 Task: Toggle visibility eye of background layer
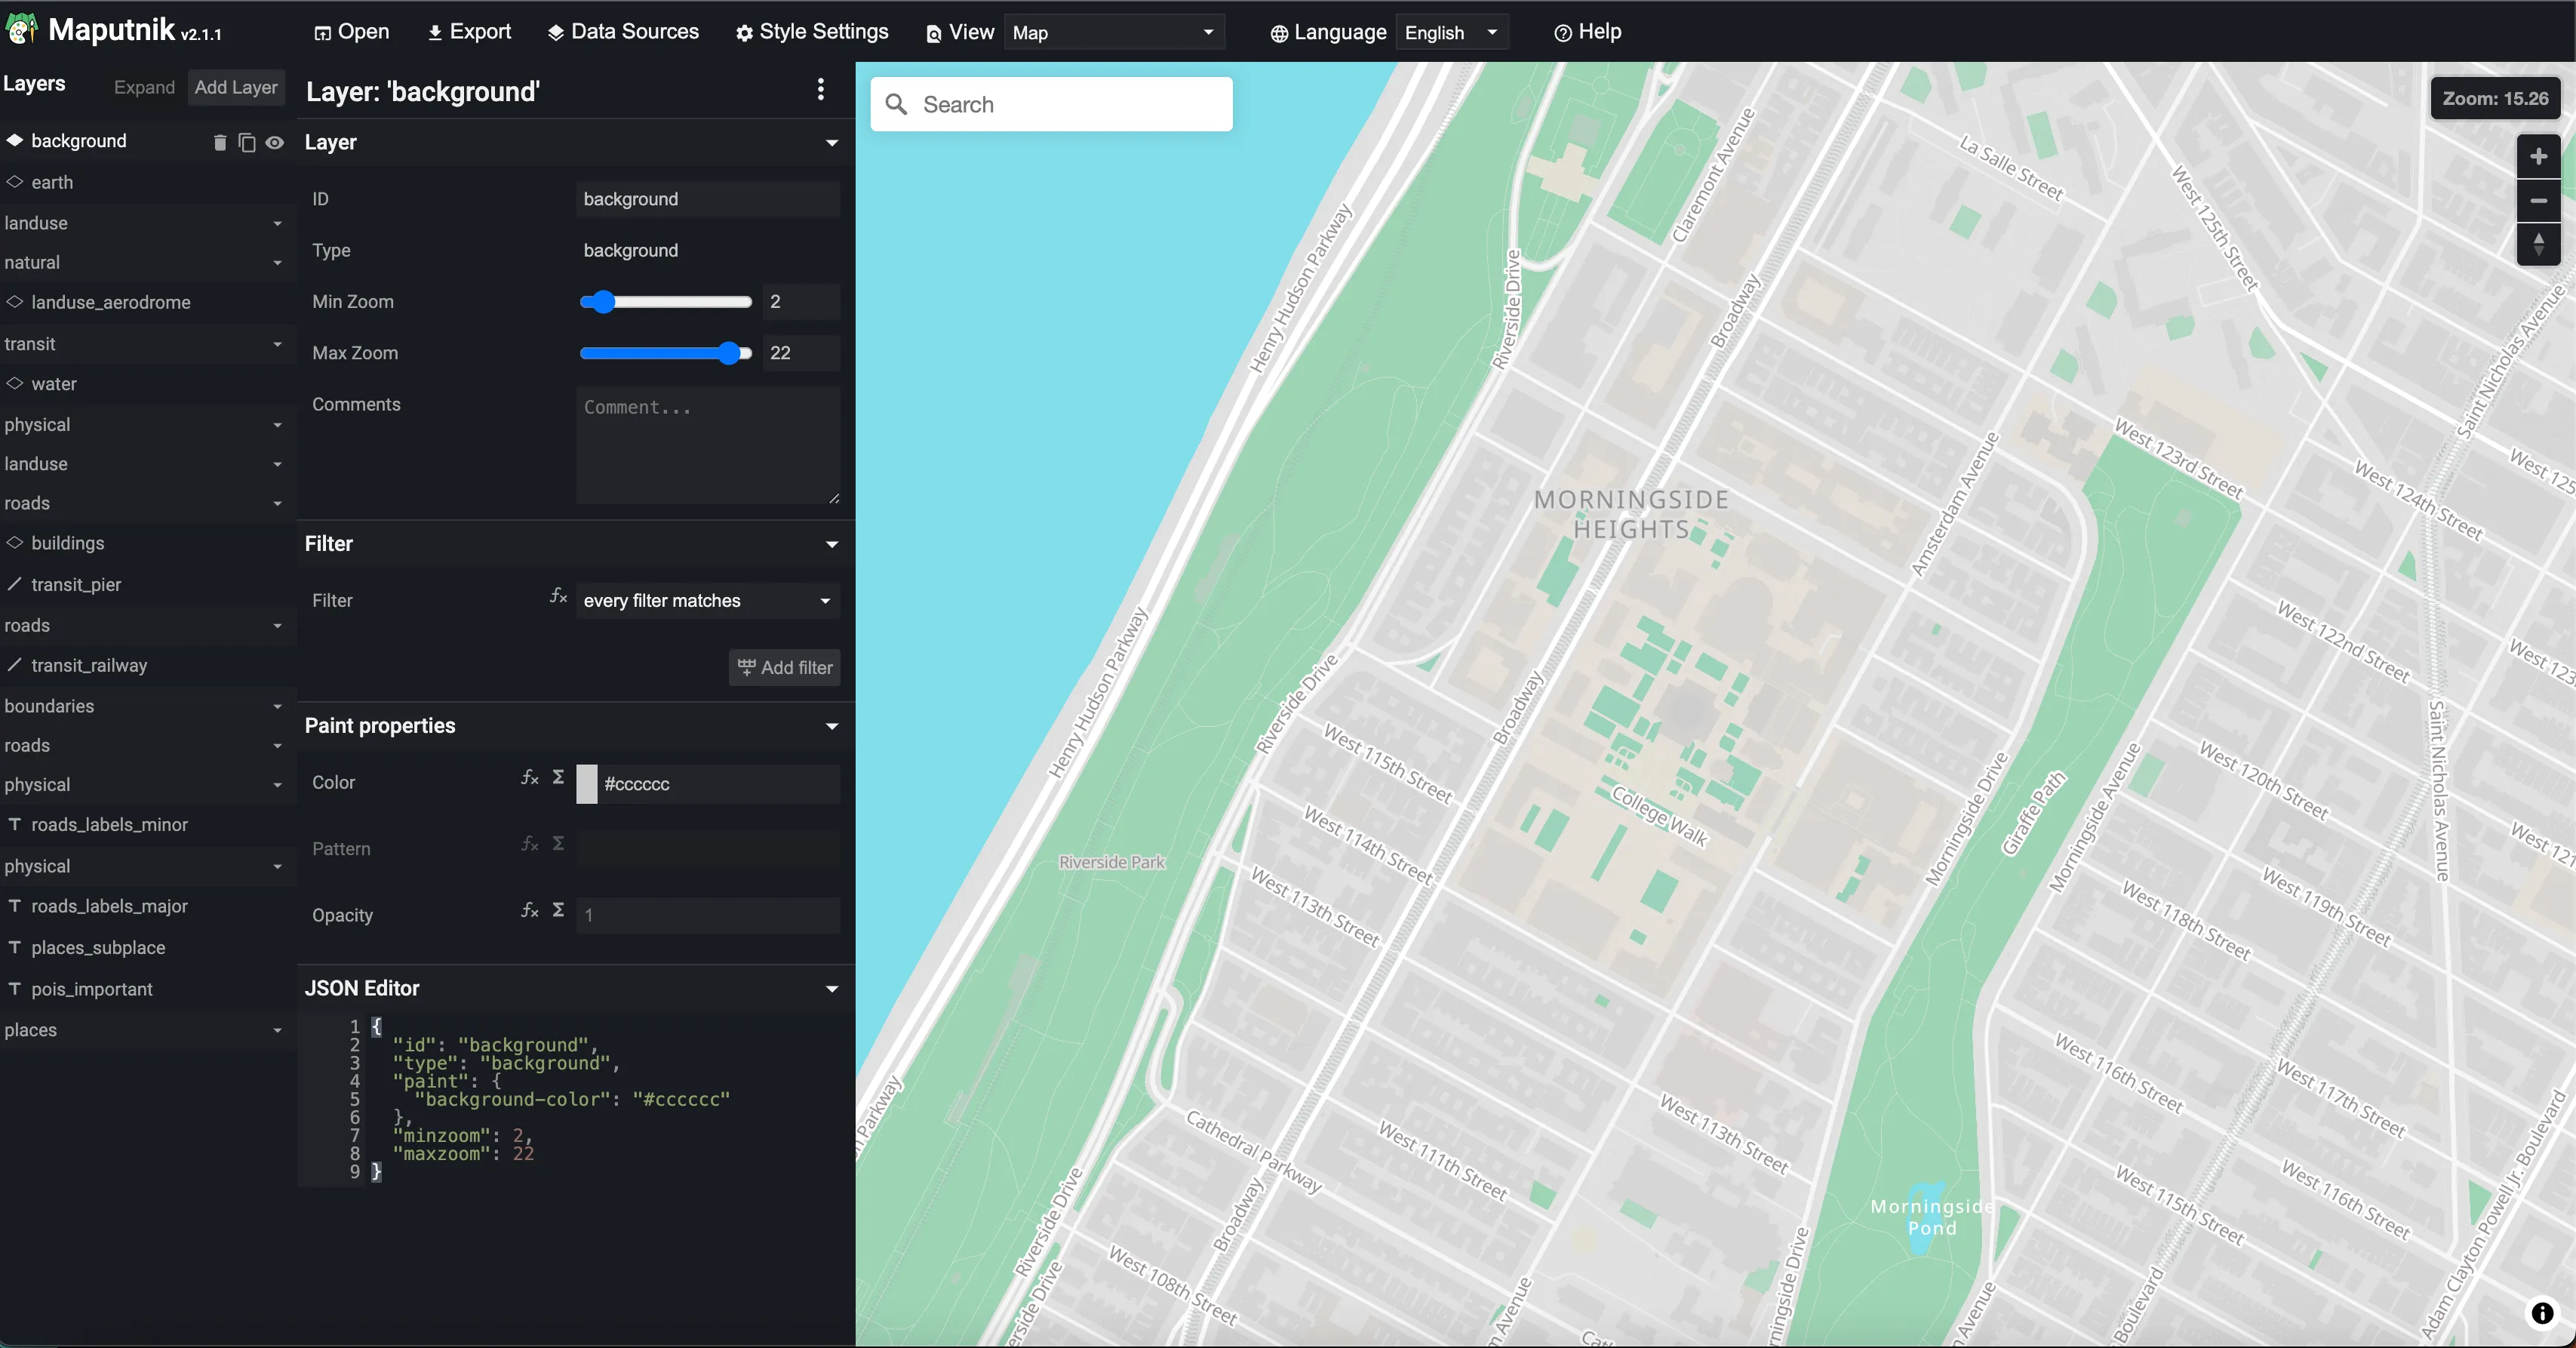pos(275,143)
